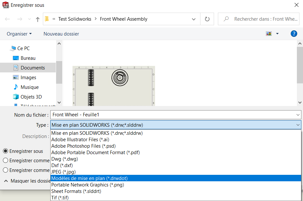Image resolution: width=303 pixels, height=201 pixels.
Task: Click the Front Wheel drawing preview thumbnail
Action: point(113,86)
